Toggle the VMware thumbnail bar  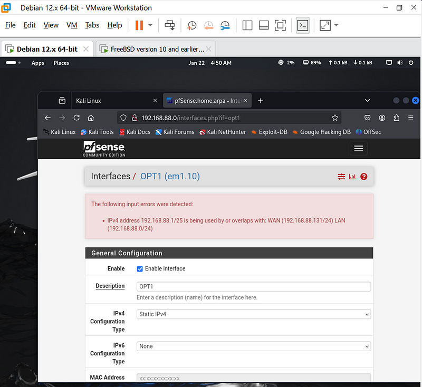264,25
